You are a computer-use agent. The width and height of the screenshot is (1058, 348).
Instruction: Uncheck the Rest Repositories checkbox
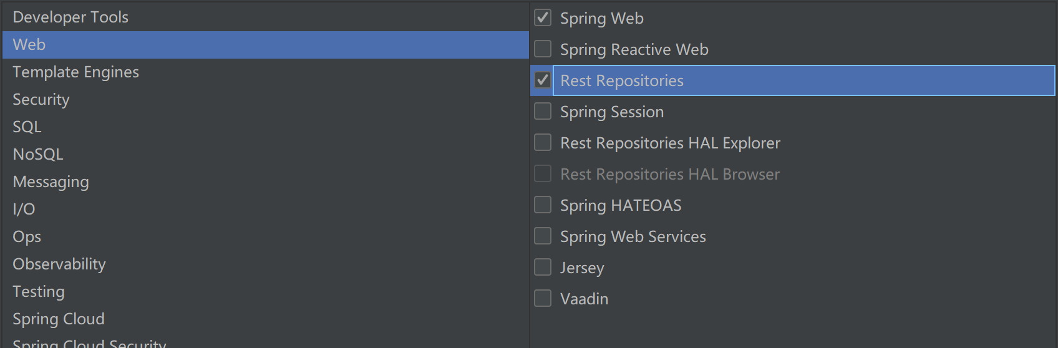point(543,80)
